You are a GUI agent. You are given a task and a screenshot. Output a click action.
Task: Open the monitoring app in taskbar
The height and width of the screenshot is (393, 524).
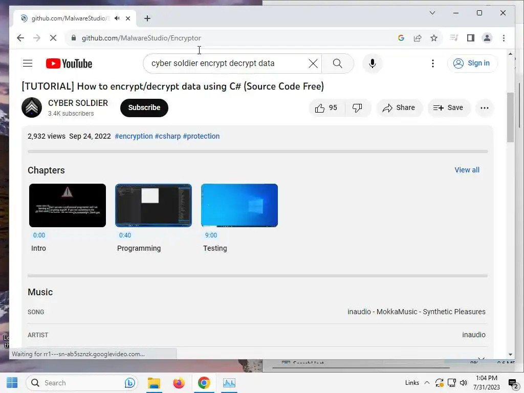[x=229, y=383]
